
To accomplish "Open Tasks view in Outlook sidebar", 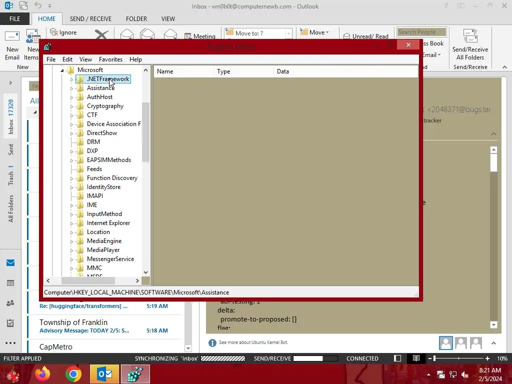I will pyautogui.click(x=10, y=323).
